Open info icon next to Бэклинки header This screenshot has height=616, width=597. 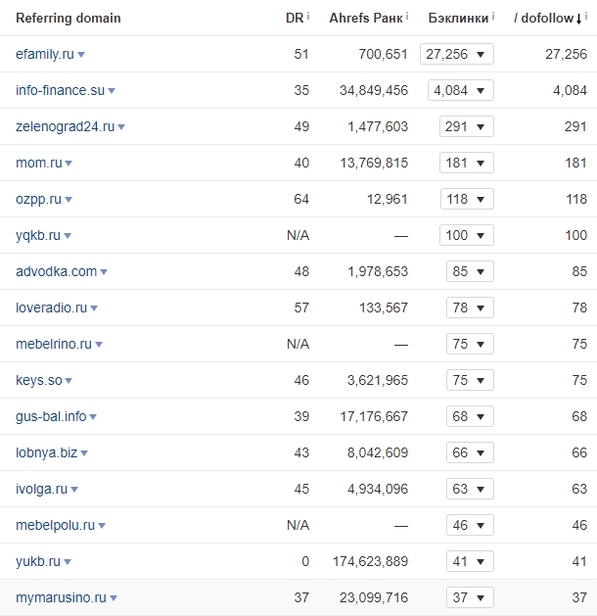tap(493, 16)
